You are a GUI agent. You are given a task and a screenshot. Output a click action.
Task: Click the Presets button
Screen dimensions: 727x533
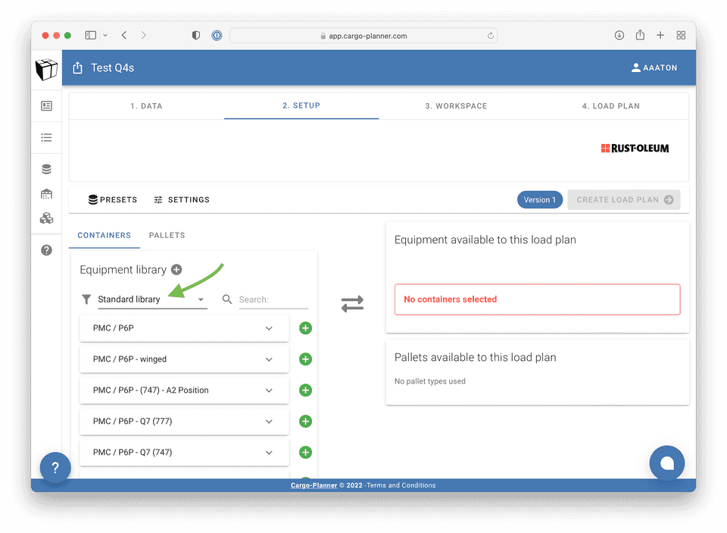coord(113,200)
